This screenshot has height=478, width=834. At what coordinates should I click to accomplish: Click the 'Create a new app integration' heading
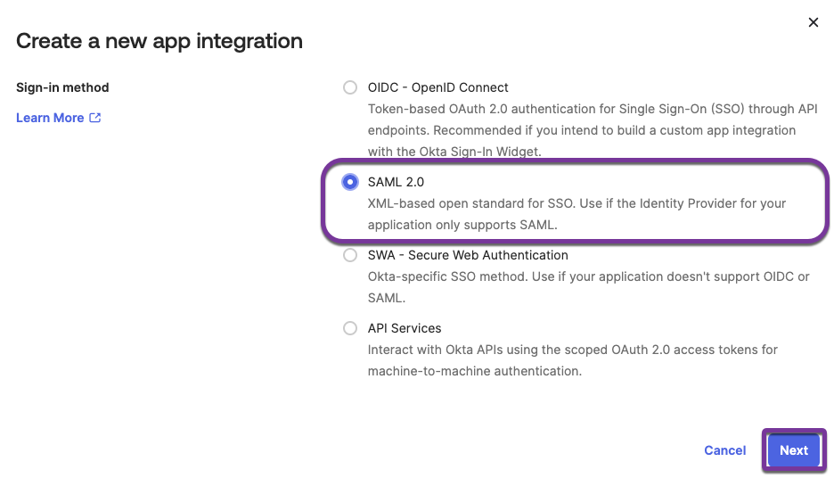[159, 40]
